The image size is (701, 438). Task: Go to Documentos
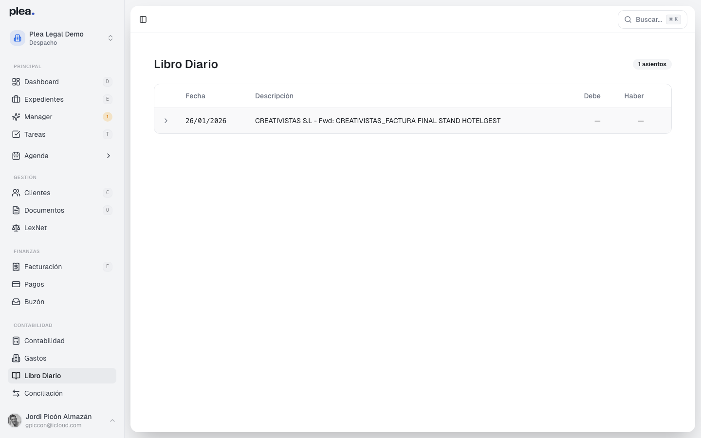62,210
